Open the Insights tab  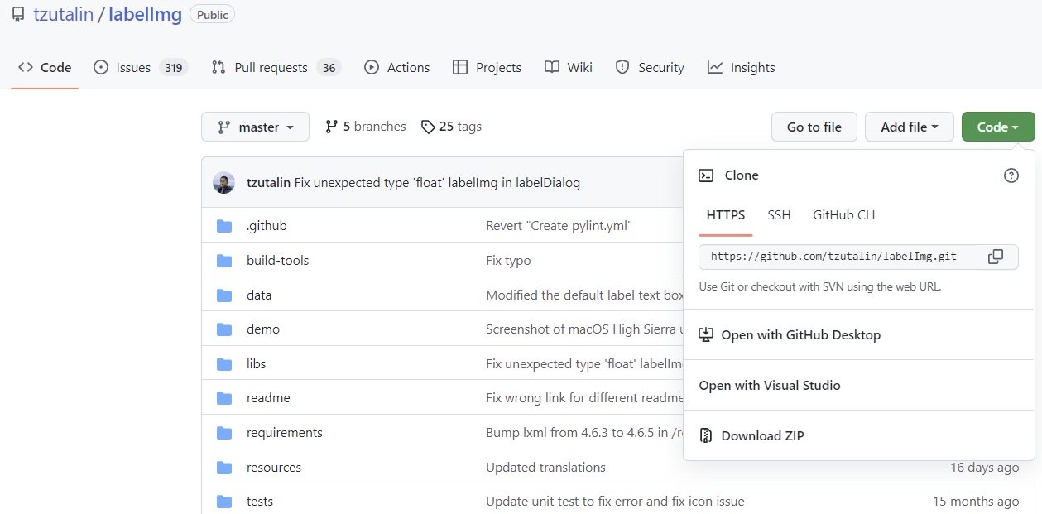742,68
